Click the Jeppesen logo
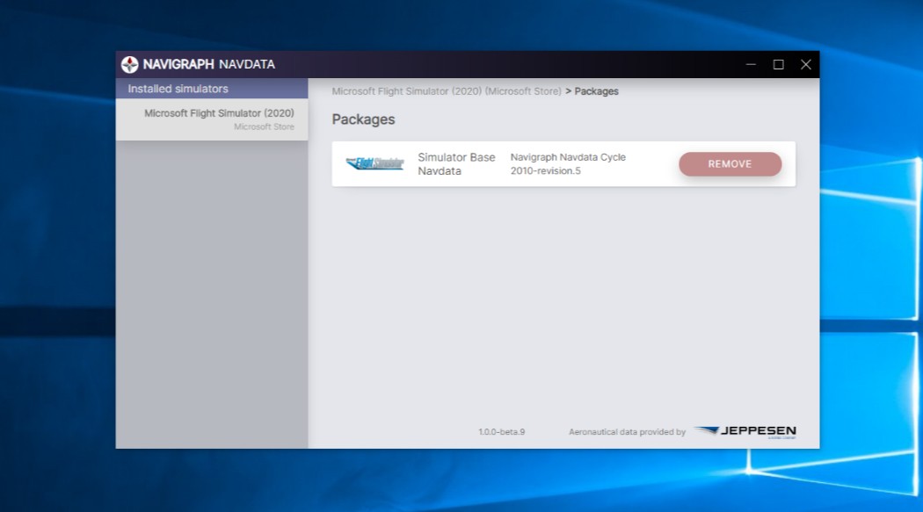923x512 pixels. tap(745, 431)
